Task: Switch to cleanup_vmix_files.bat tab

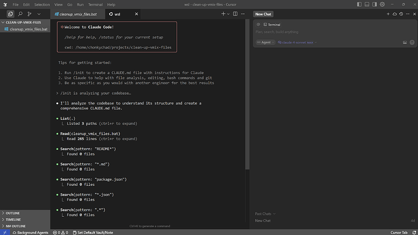Action: tap(76, 14)
